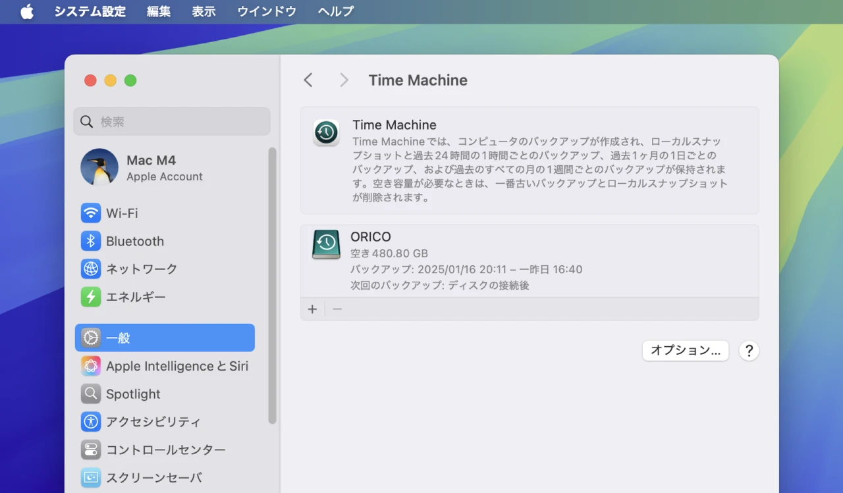
Task: Click the Time Machine clock icon
Action: (x=326, y=133)
